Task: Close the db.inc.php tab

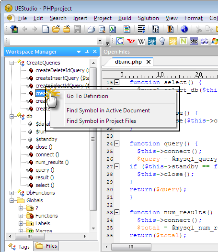Action: (x=149, y=62)
